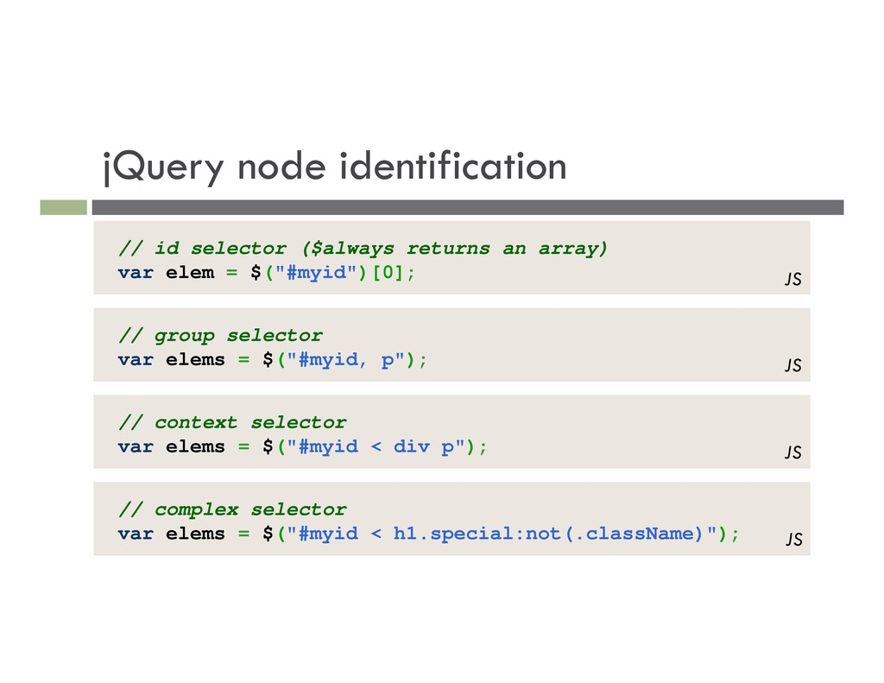Click the comment '// complex selector'

pyautogui.click(x=232, y=509)
